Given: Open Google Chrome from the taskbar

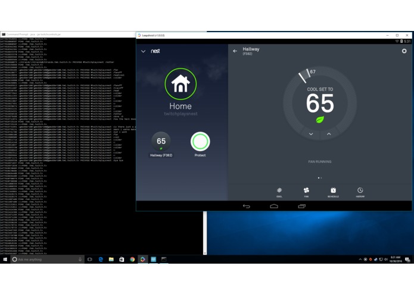Looking at the screenshot, I should pyautogui.click(x=132, y=259).
